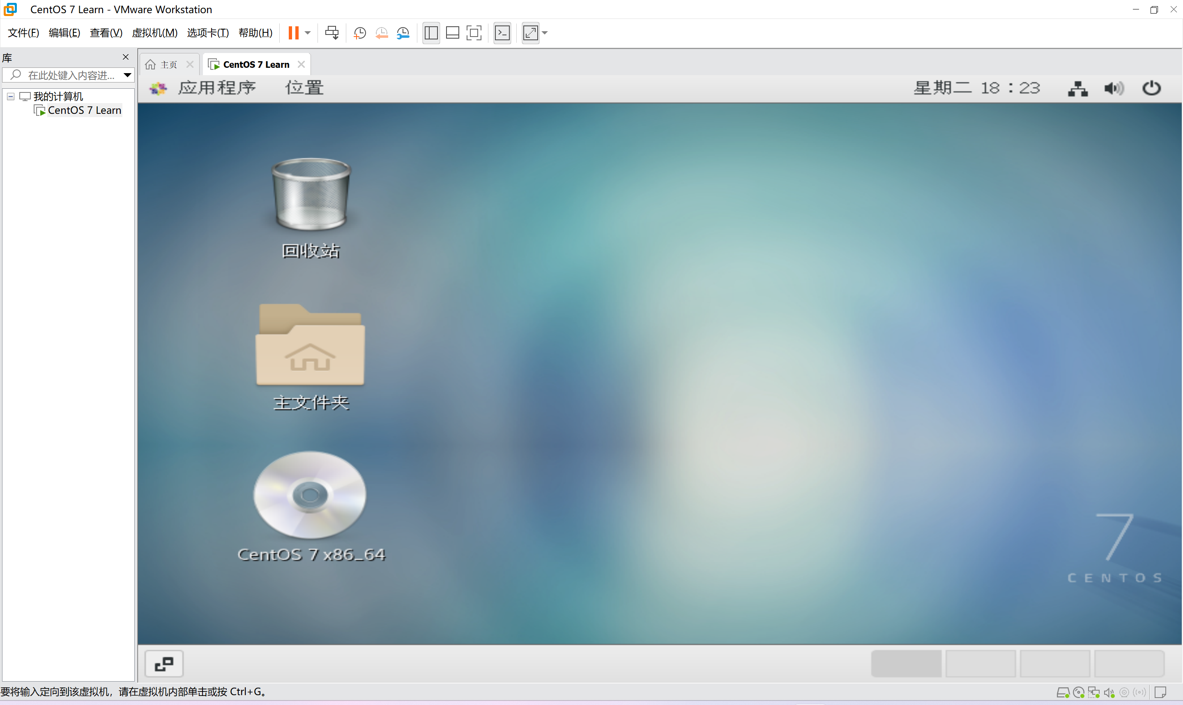This screenshot has width=1183, height=705.
Task: Open the console view terminal icon
Action: (502, 33)
